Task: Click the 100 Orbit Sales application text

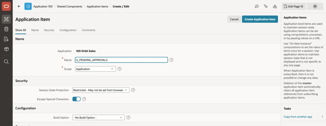Action: click(x=86, y=51)
